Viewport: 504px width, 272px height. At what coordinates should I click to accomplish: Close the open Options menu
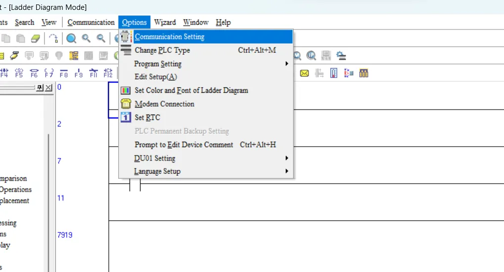(134, 22)
